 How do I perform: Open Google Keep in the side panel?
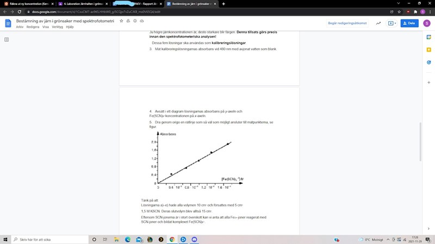[429, 50]
